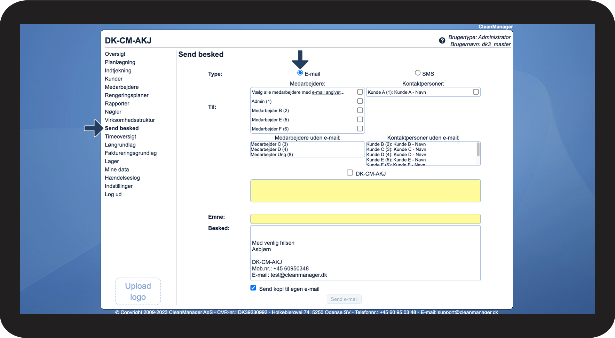
Task: Check the Admin (1) employee checkbox
Action: click(x=360, y=101)
